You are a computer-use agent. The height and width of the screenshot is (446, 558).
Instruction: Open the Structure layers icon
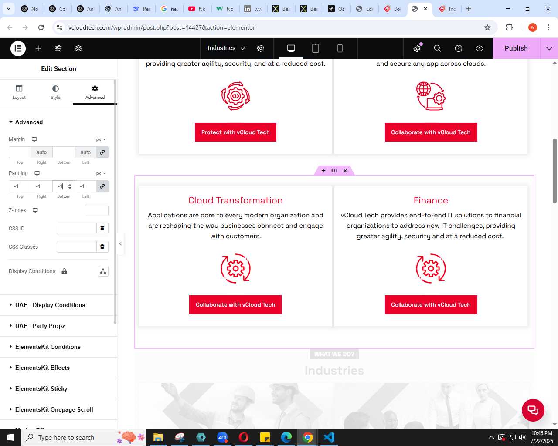click(78, 48)
